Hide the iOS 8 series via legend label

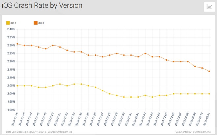(41, 23)
